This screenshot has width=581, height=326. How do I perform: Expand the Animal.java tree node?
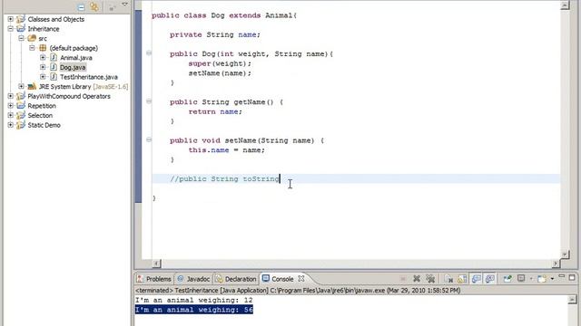tap(43, 58)
